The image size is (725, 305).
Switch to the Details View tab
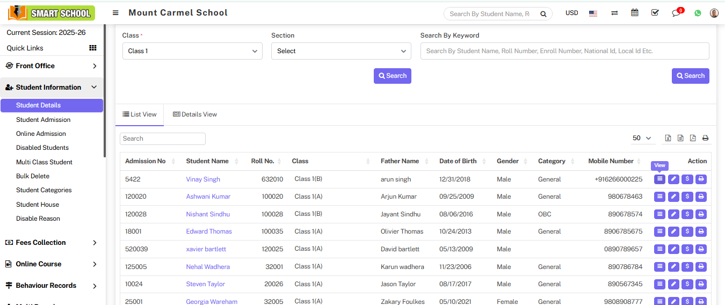point(195,114)
